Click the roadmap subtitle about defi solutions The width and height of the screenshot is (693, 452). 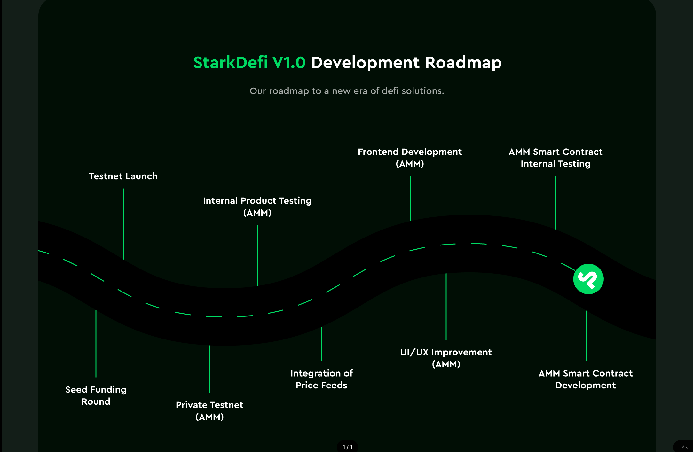347,91
